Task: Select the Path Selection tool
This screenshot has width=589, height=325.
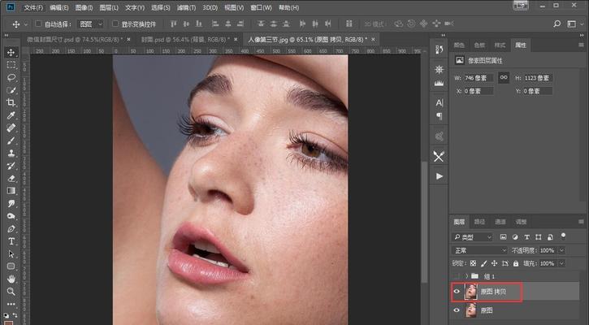Action: pos(11,254)
